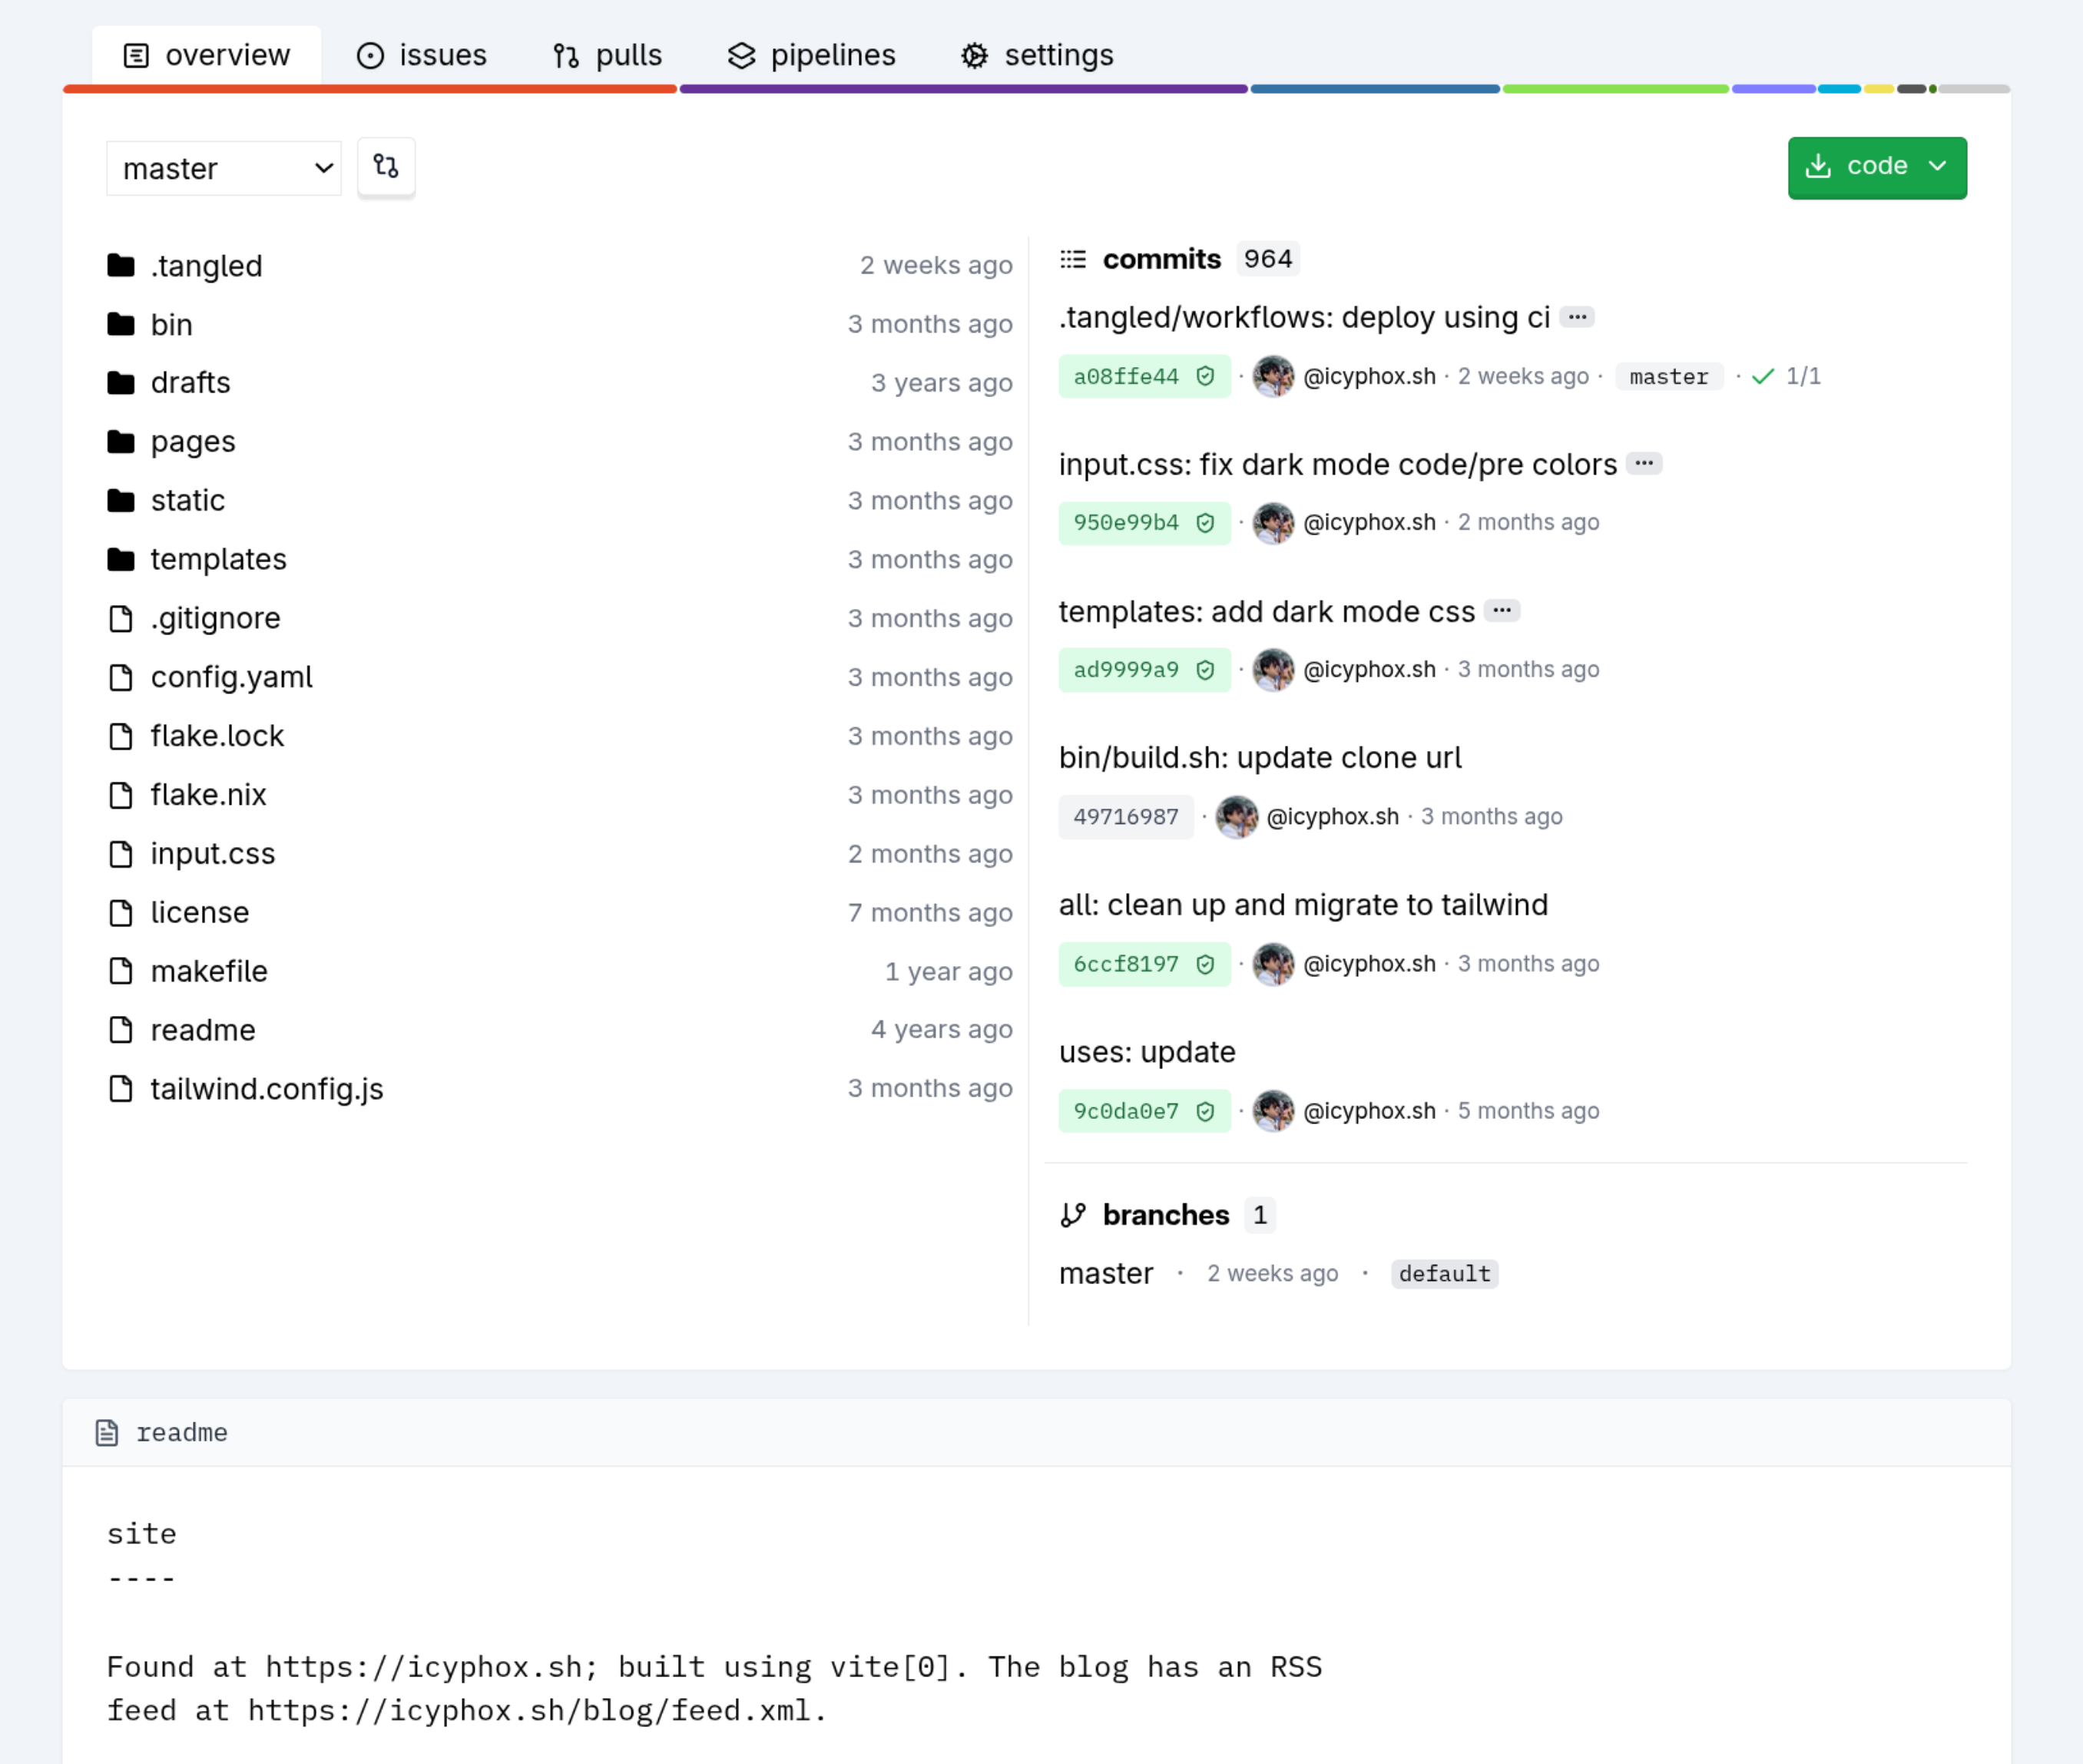Click the branches fork icon
Image resolution: width=2083 pixels, height=1764 pixels.
[1073, 1215]
